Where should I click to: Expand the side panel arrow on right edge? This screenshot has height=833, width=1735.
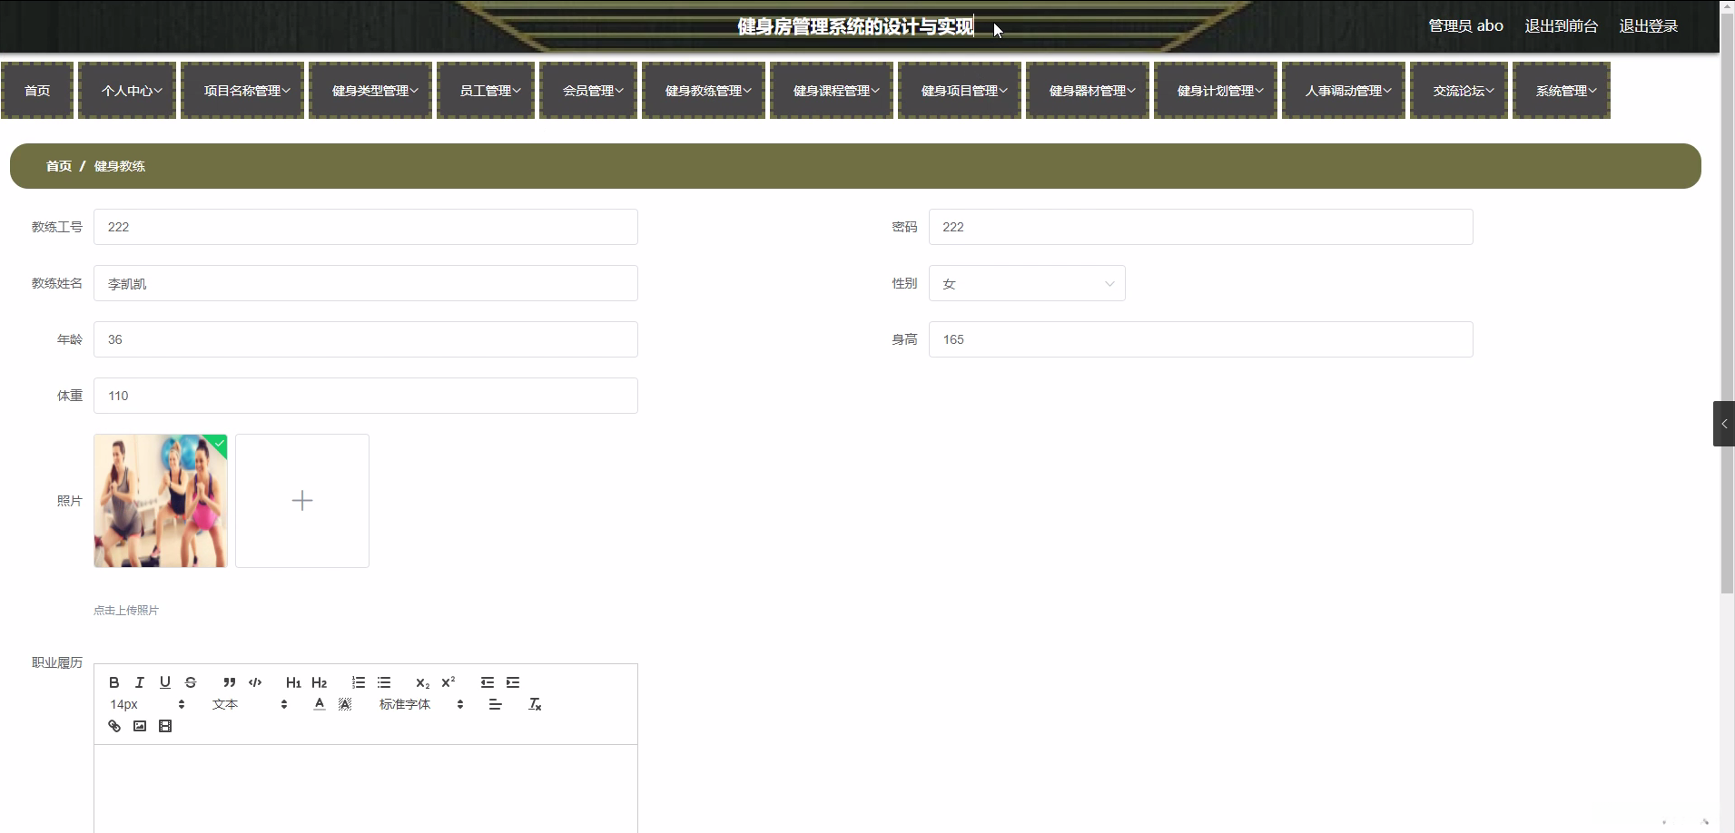click(1724, 424)
